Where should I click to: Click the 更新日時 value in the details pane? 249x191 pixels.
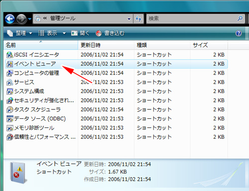[x=129, y=164]
